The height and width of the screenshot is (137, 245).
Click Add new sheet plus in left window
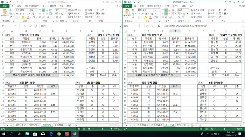click(70, 125)
